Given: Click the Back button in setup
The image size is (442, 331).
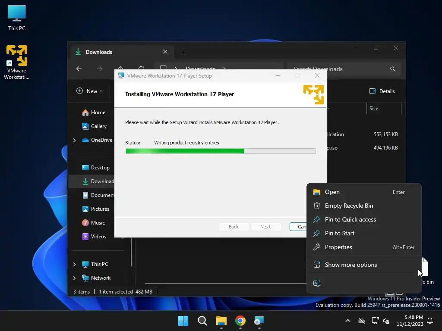Looking at the screenshot, I should tap(234, 227).
